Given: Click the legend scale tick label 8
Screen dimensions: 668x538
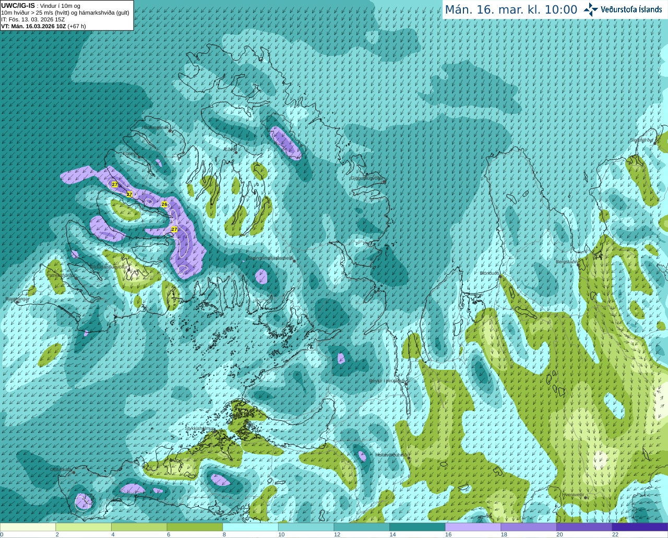Looking at the screenshot, I should coord(224,534).
